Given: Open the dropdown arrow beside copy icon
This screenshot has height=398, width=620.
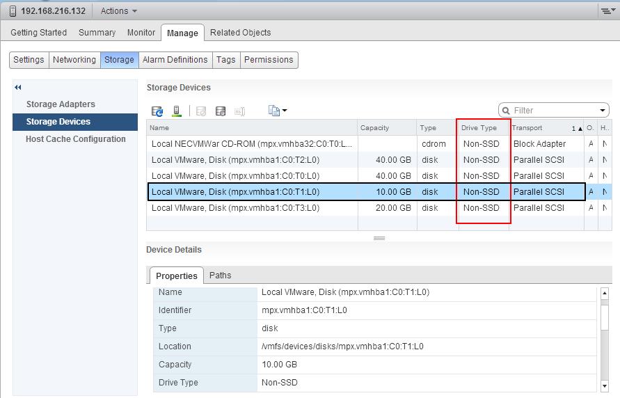Looking at the screenshot, I should tap(285, 110).
